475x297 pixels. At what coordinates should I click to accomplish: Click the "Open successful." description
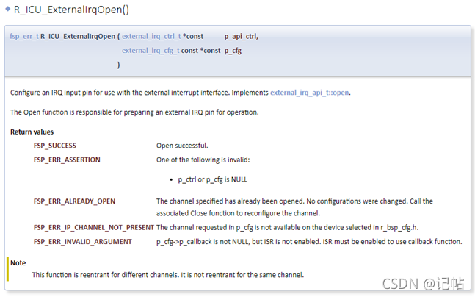coord(182,146)
